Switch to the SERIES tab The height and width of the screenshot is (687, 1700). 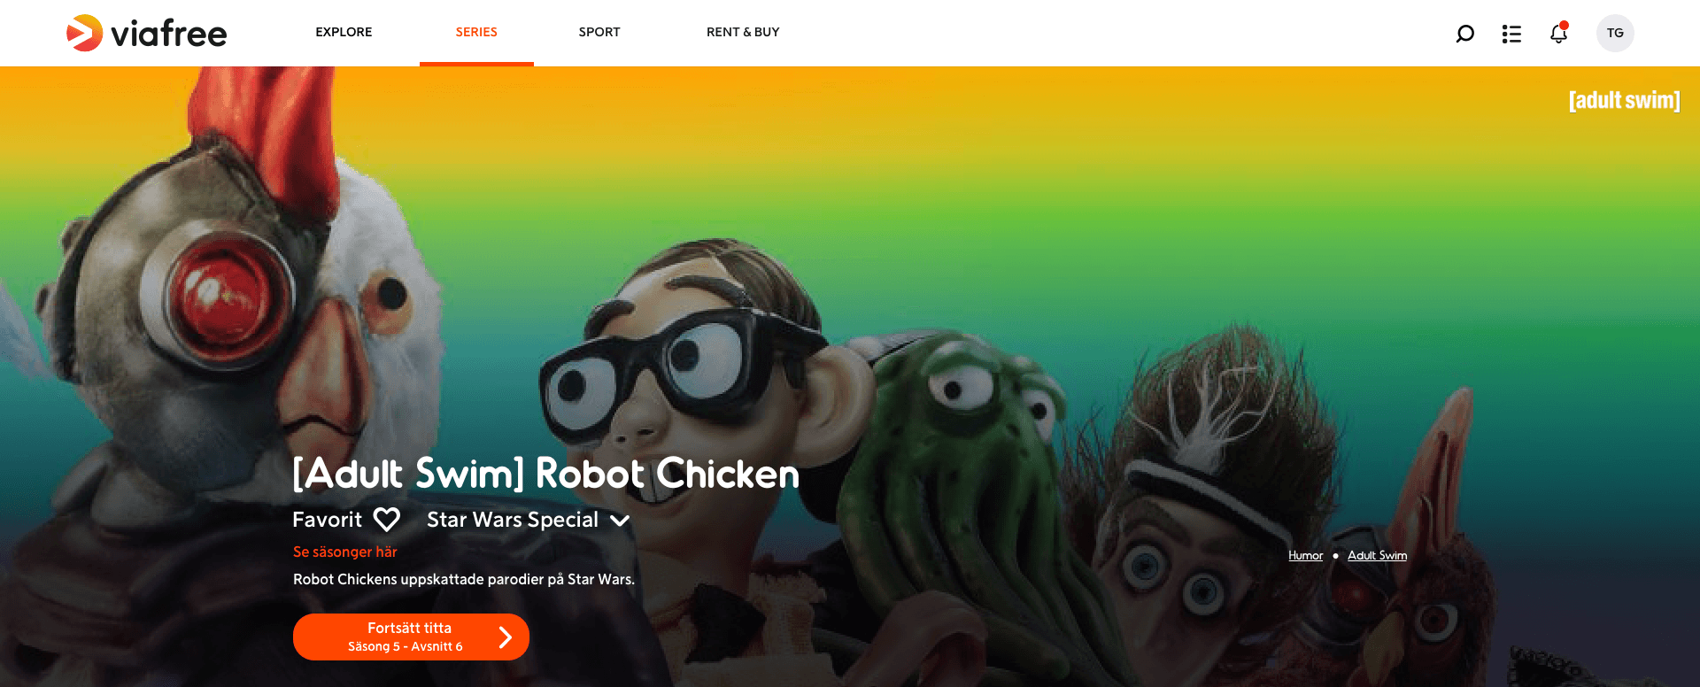[x=476, y=32]
